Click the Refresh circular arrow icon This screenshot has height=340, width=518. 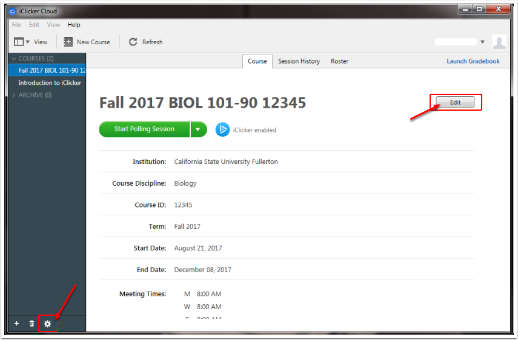click(133, 42)
